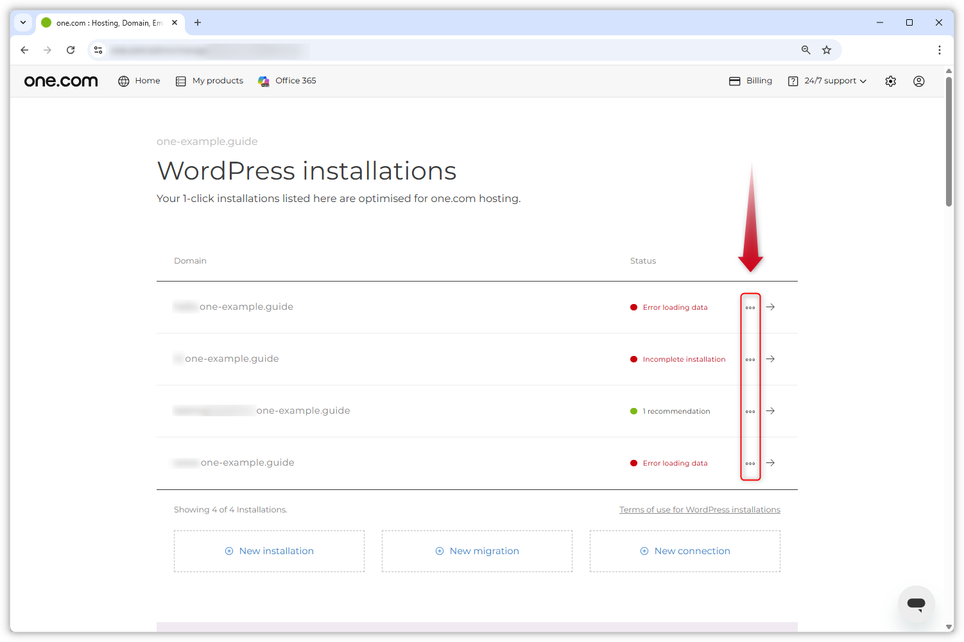Viewport: 964px width, 642px height.
Task: Open a new browser tab
Action: coord(198,22)
